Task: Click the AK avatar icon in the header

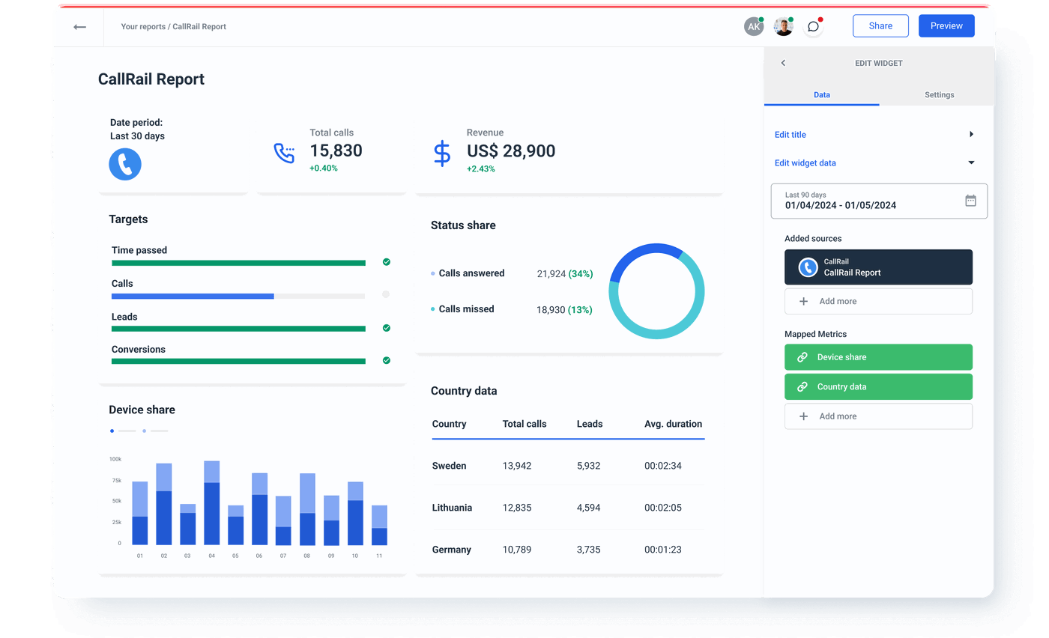Action: click(754, 25)
